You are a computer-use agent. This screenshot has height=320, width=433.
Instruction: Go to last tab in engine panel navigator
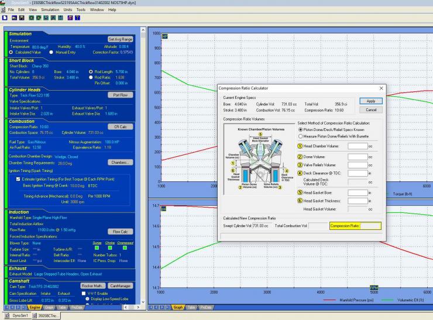(x=23, y=307)
